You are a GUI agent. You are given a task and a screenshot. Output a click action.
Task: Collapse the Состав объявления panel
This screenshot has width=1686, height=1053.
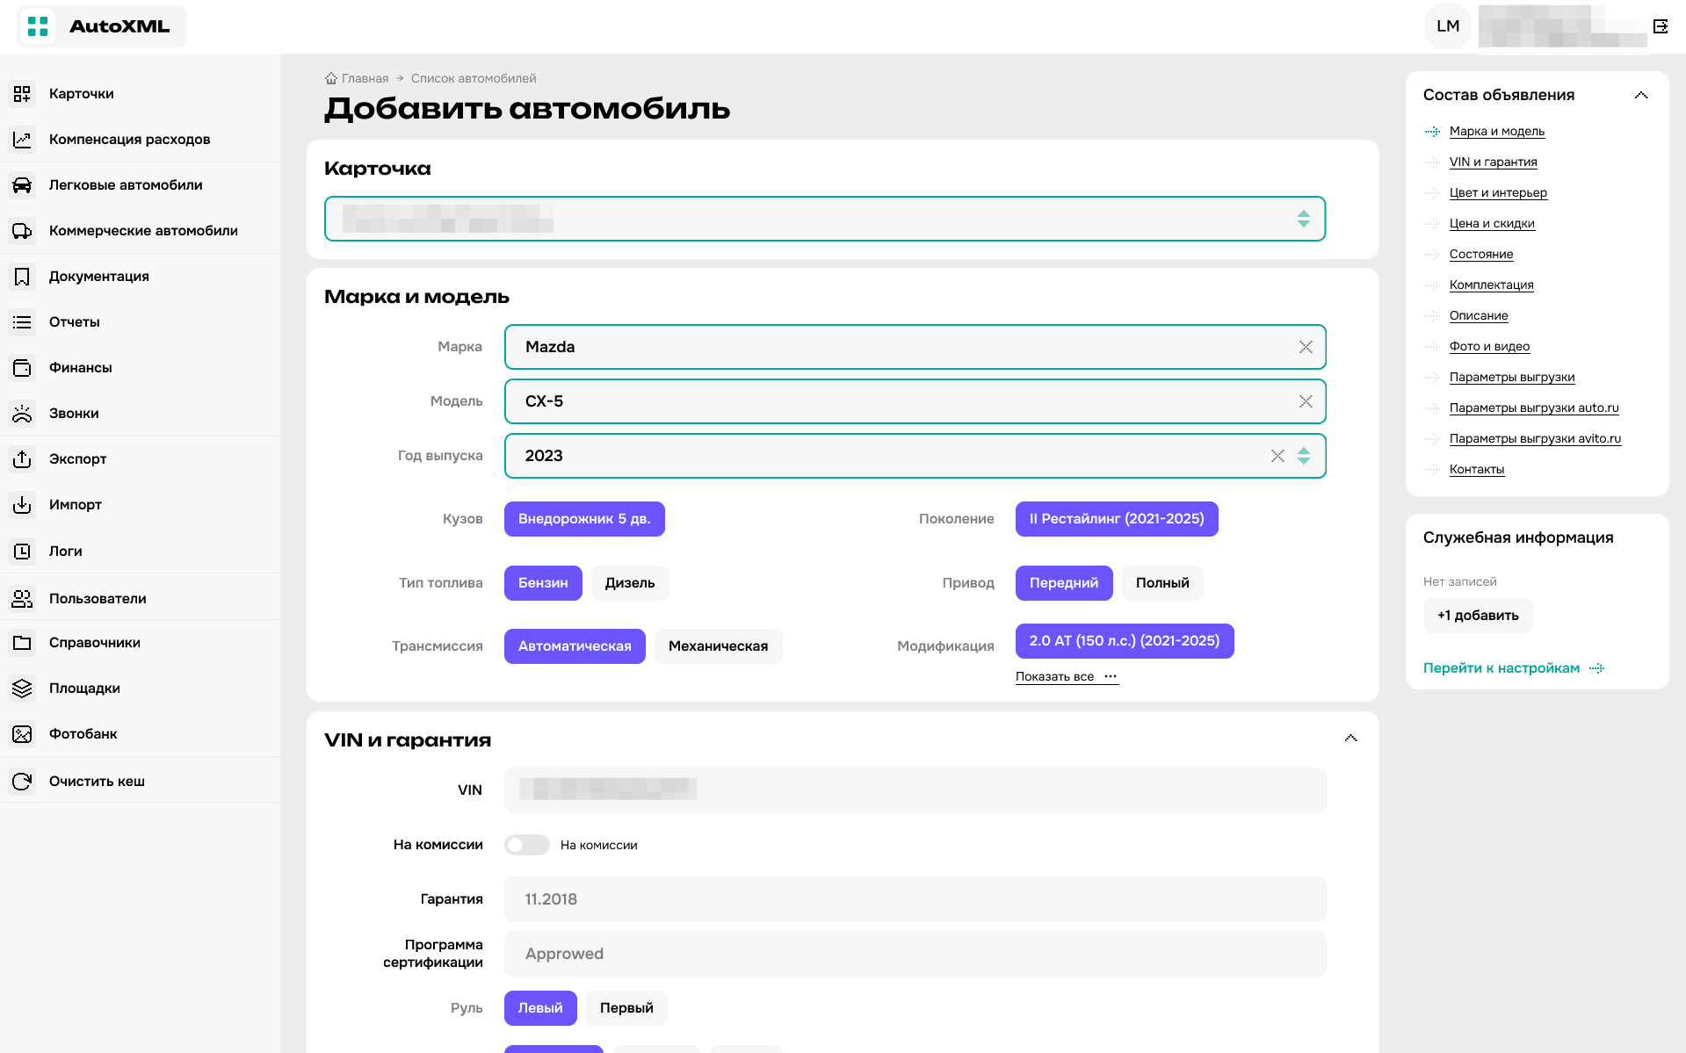point(1641,94)
